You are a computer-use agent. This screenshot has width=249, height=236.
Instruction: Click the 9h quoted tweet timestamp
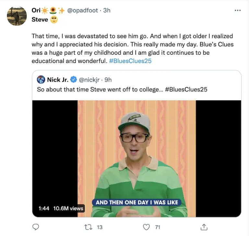[x=108, y=80]
